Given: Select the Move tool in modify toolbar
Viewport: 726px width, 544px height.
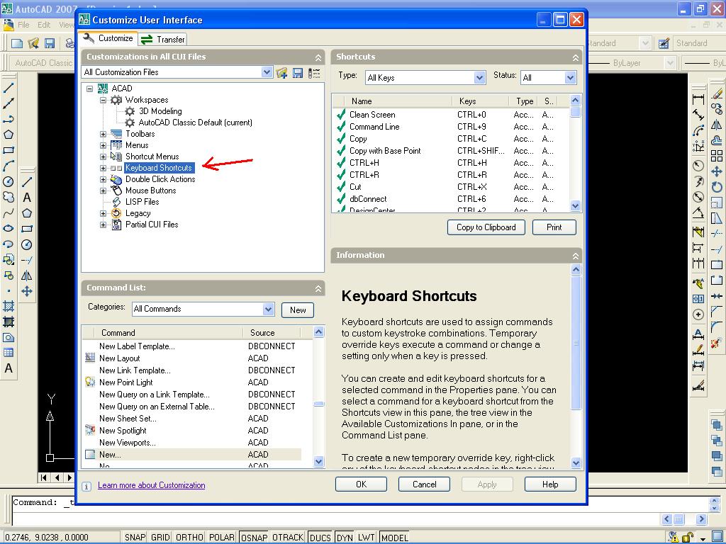Looking at the screenshot, I should (x=717, y=171).
